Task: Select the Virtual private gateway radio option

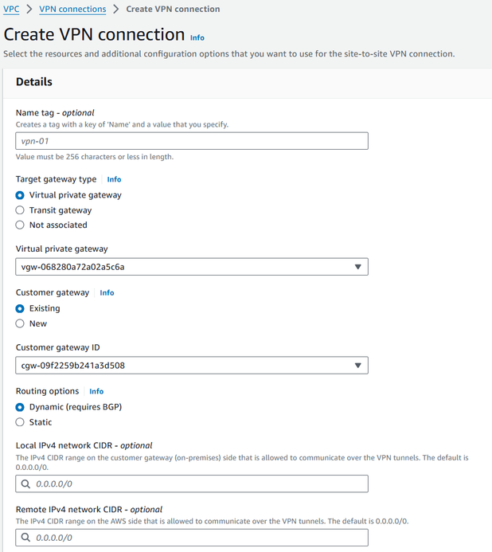Action: [x=21, y=195]
